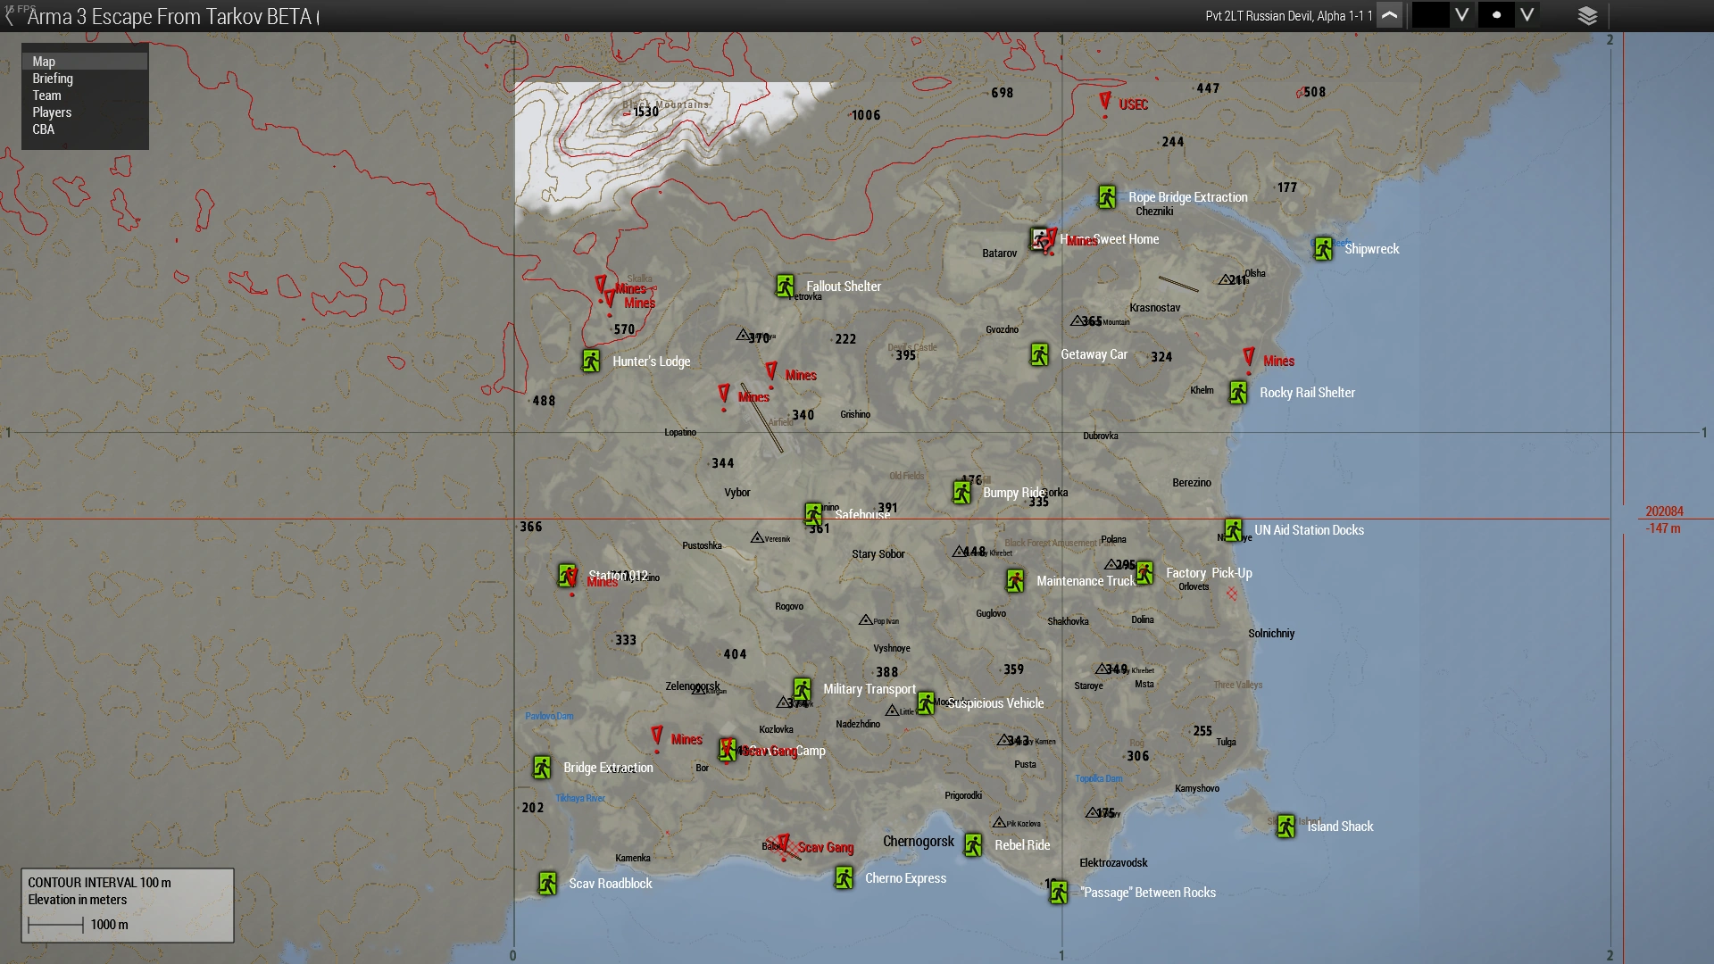Click the Cherno Express extraction icon
The width and height of the screenshot is (1714, 964).
coord(844,878)
